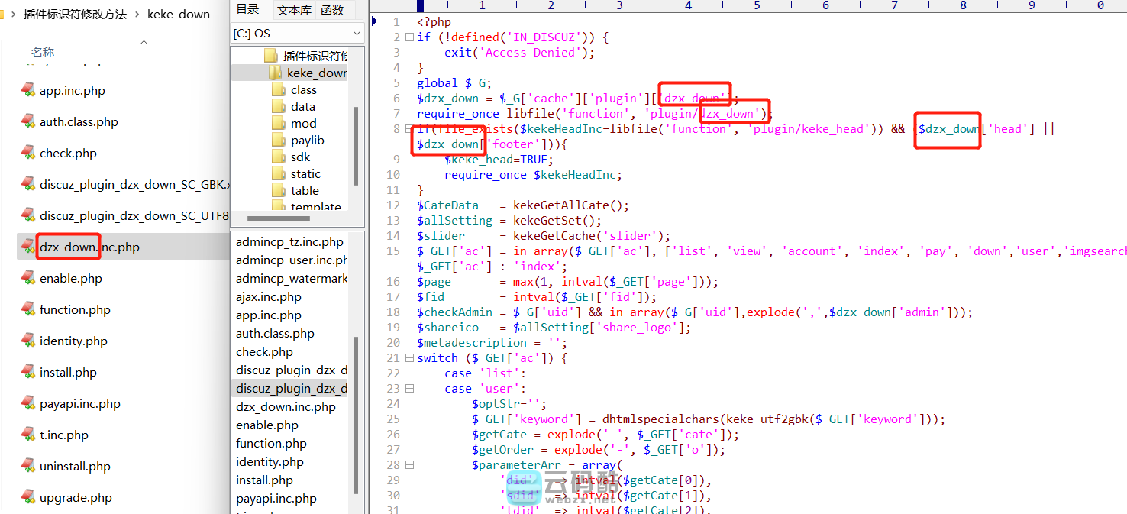Switch to the 函数 tab
Viewport: 1127px width, 514px height.
pos(332,10)
